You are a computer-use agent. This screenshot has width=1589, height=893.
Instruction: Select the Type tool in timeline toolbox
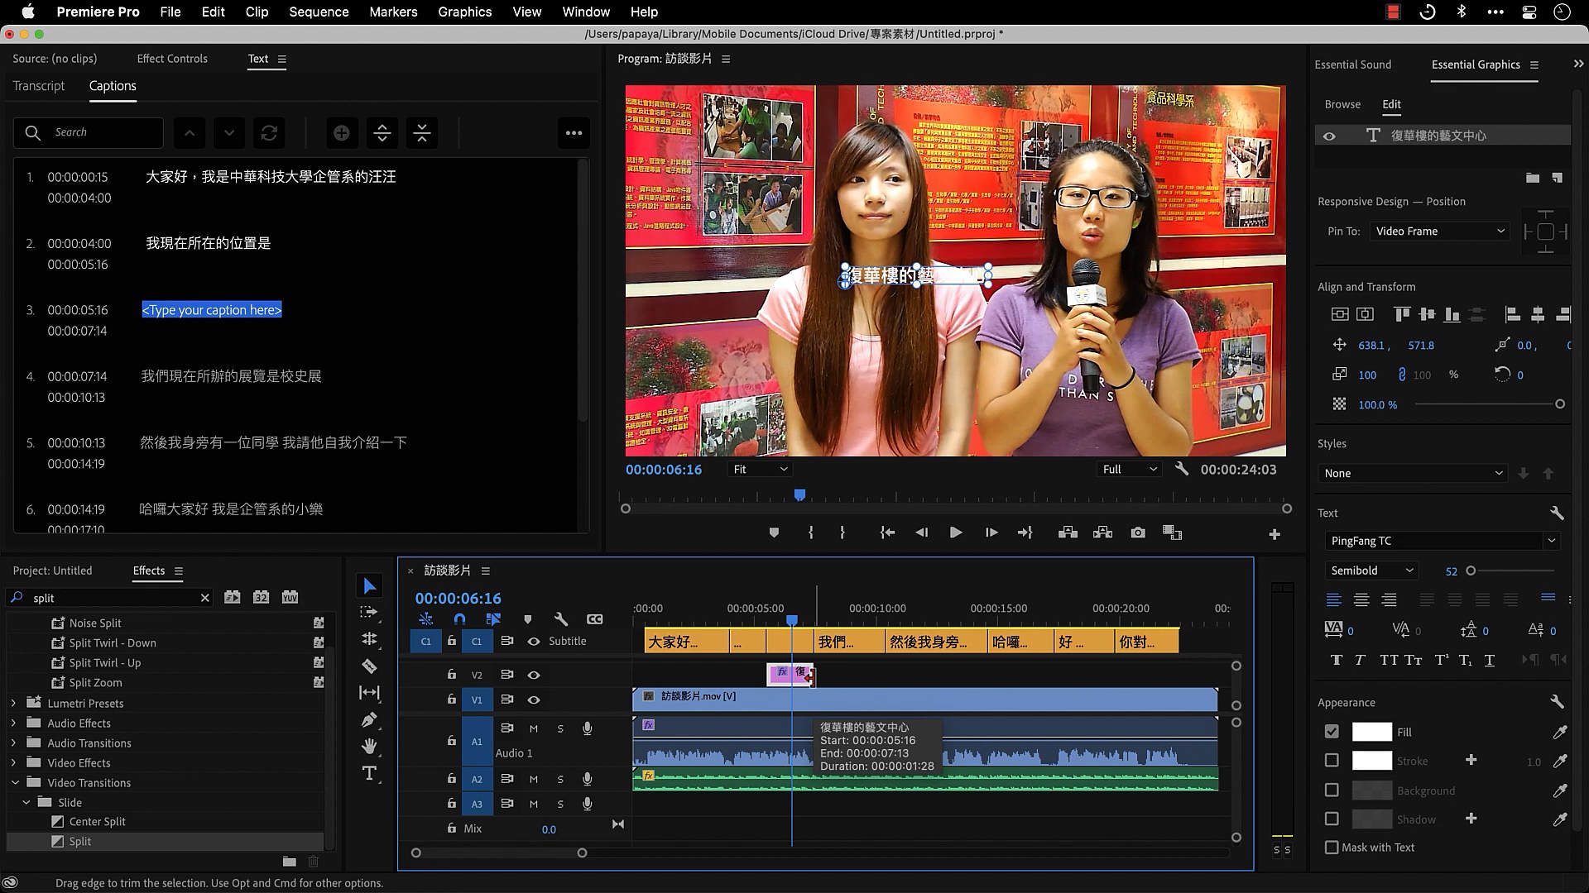[x=369, y=774]
